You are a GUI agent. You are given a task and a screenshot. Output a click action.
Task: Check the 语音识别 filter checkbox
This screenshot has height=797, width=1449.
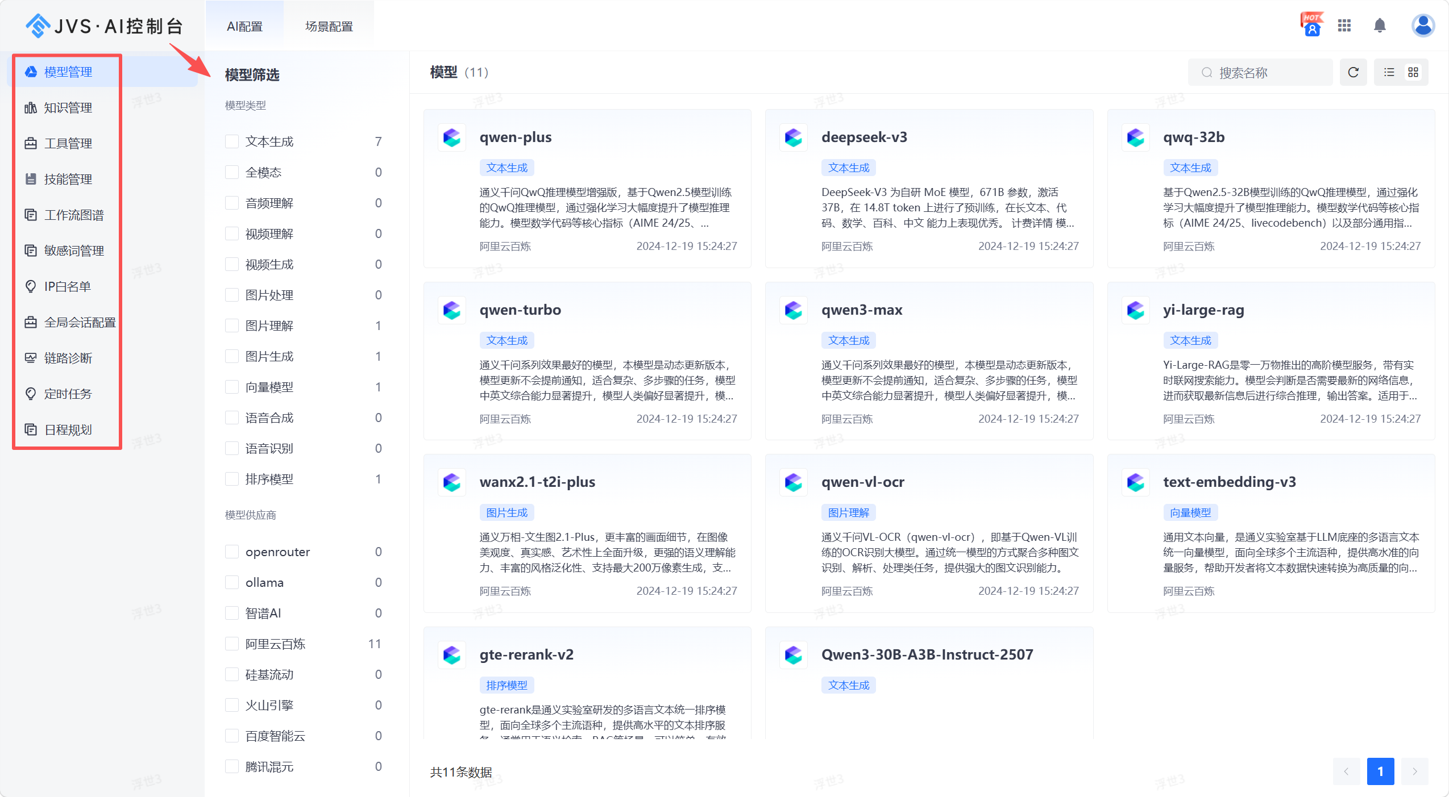tap(232, 448)
